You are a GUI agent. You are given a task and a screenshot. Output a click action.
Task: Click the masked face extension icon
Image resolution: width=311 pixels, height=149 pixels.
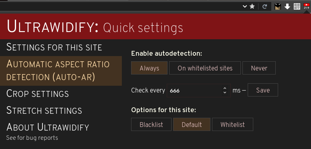(x=278, y=6)
